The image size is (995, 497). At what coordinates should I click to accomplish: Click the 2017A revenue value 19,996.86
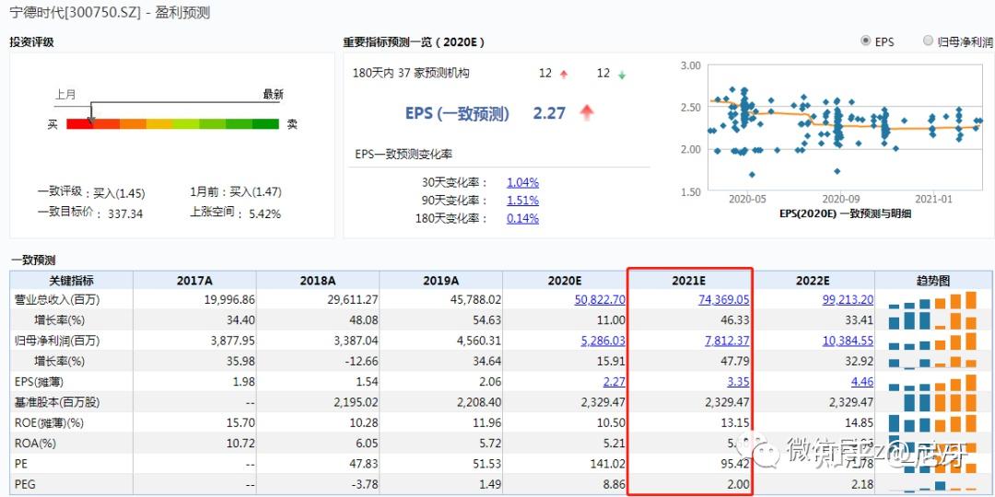click(229, 299)
